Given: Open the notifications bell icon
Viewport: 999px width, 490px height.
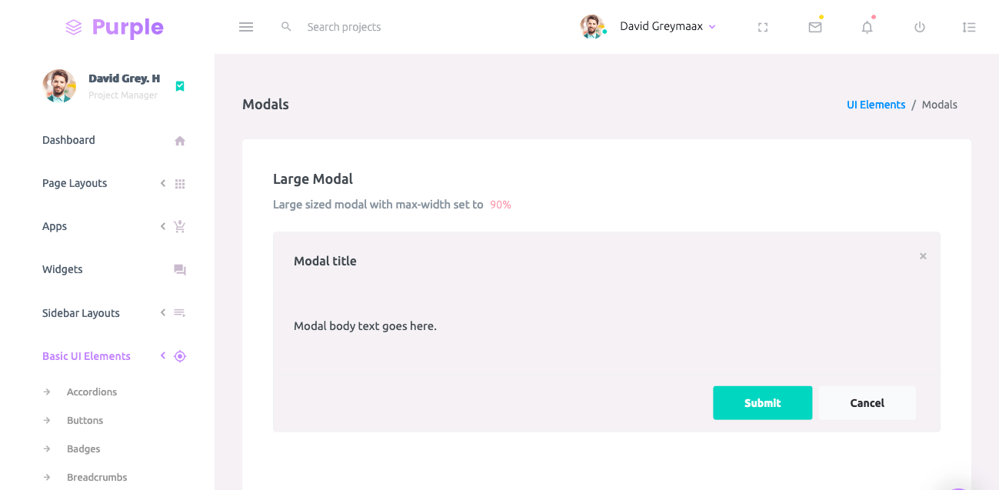Looking at the screenshot, I should 867,27.
